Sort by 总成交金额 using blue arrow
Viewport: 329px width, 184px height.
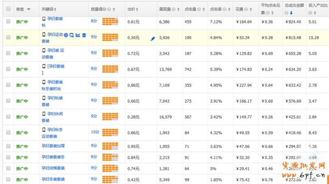click(x=291, y=12)
